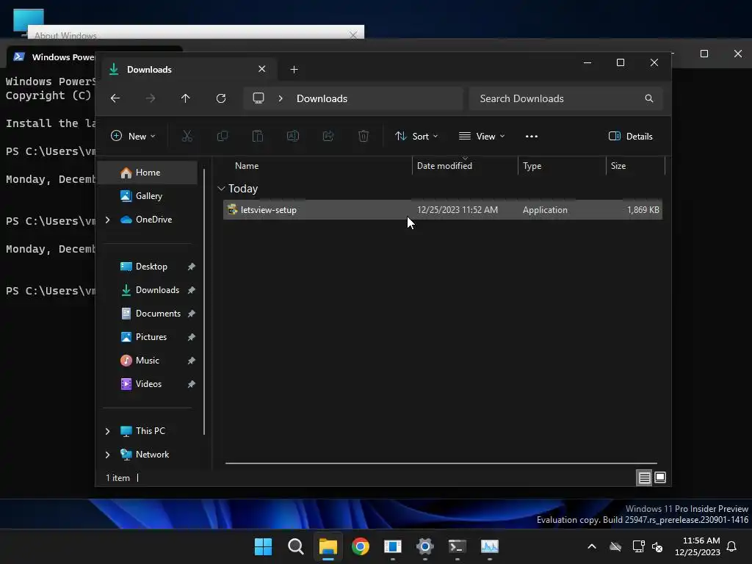The height and width of the screenshot is (564, 752).
Task: Click the Downloads breadcrumb in address bar
Action: point(322,98)
